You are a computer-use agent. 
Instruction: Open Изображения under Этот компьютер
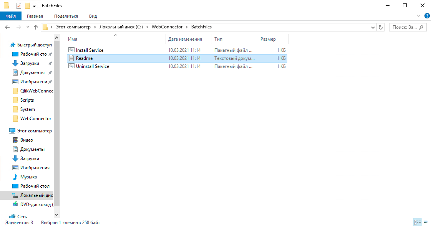35,168
